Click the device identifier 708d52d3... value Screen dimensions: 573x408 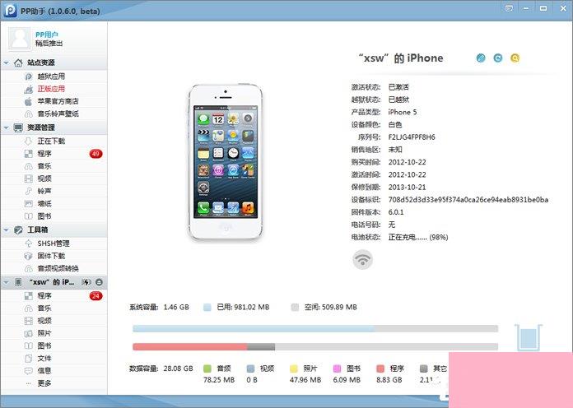point(468,199)
